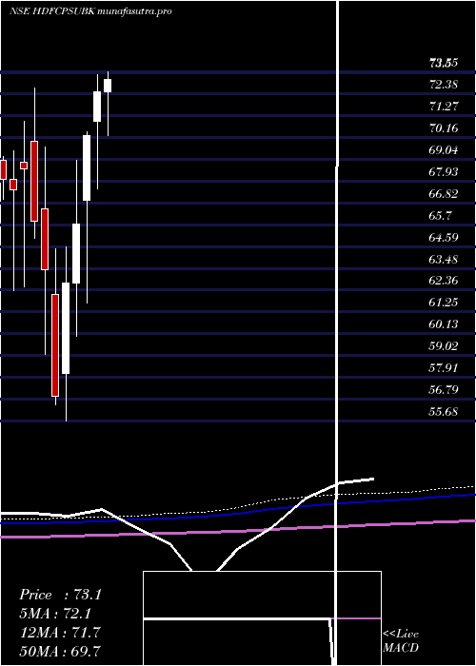476x666 pixels.
Task: Click the 12MA : 71.7 readout
Action: click(60, 632)
